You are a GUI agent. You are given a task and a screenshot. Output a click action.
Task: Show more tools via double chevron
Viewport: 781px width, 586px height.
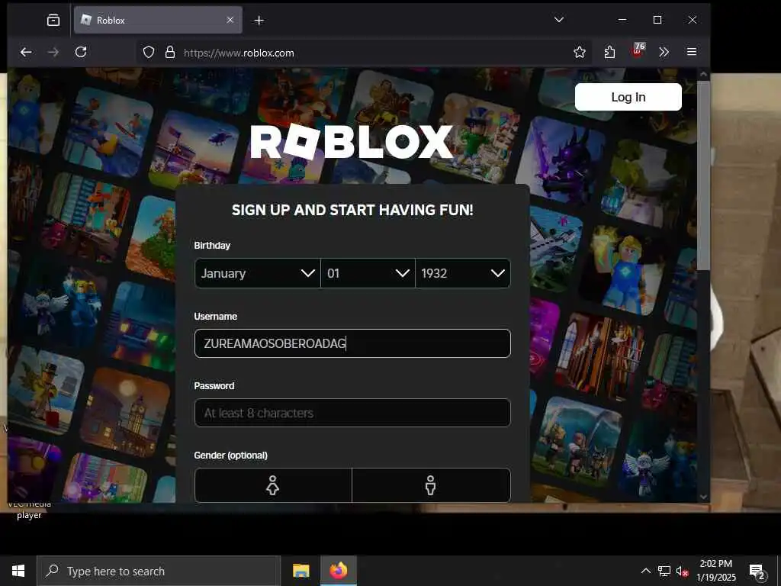point(664,53)
